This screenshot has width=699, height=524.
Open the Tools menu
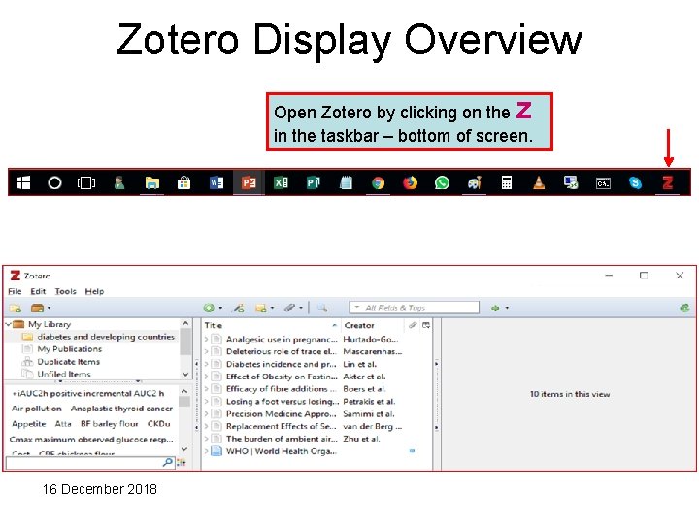pos(66,291)
